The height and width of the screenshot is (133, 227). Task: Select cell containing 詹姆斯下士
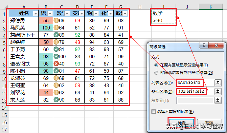(x=24, y=35)
